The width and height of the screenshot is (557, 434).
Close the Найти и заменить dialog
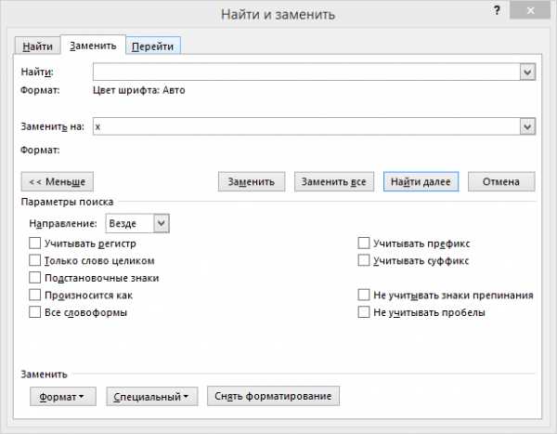(530, 10)
